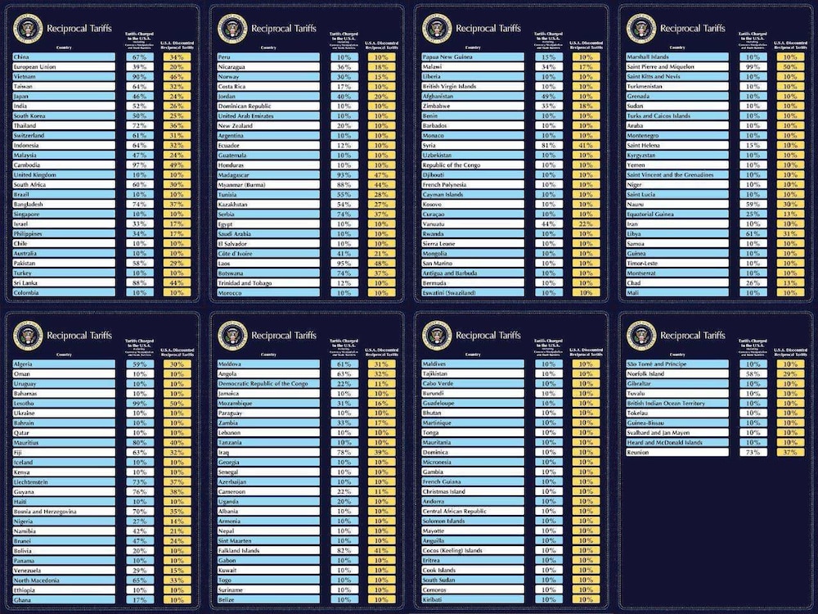The height and width of the screenshot is (614, 818).
Task: Select the Falkland Islands country row
Action: coord(268,550)
